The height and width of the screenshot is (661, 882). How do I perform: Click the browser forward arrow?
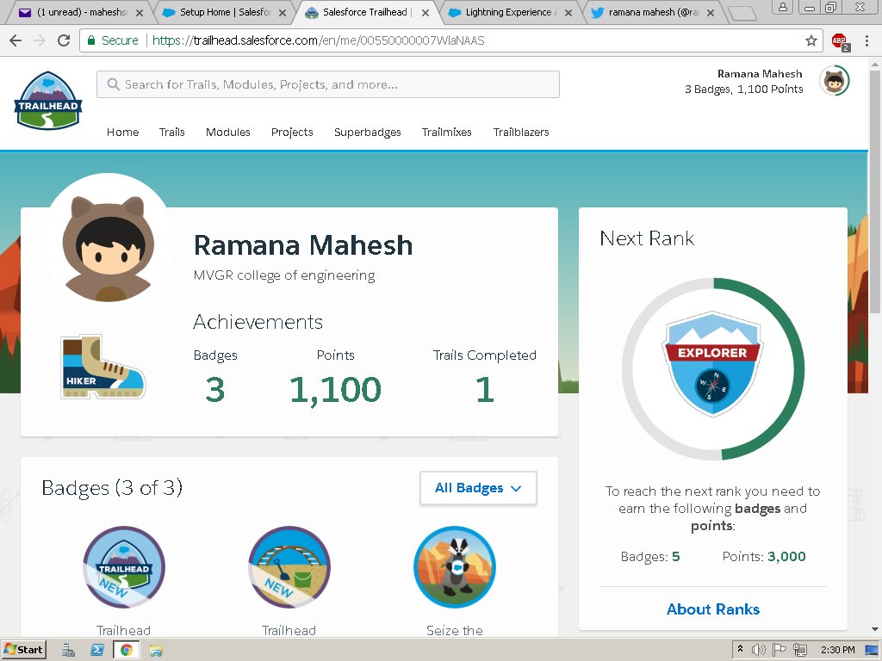40,40
